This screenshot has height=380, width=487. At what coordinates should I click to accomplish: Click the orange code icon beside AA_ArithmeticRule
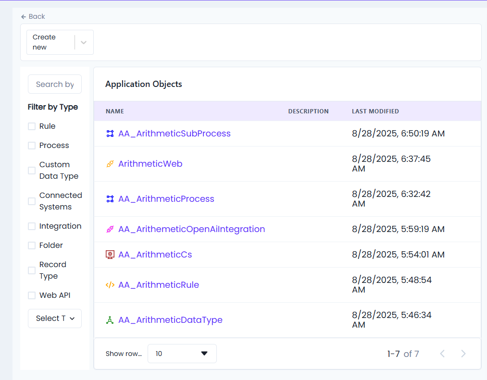click(110, 285)
